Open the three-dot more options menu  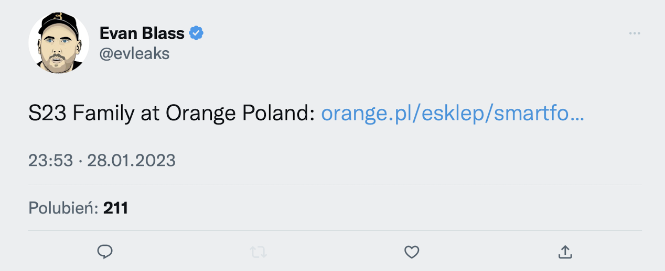[x=635, y=33]
